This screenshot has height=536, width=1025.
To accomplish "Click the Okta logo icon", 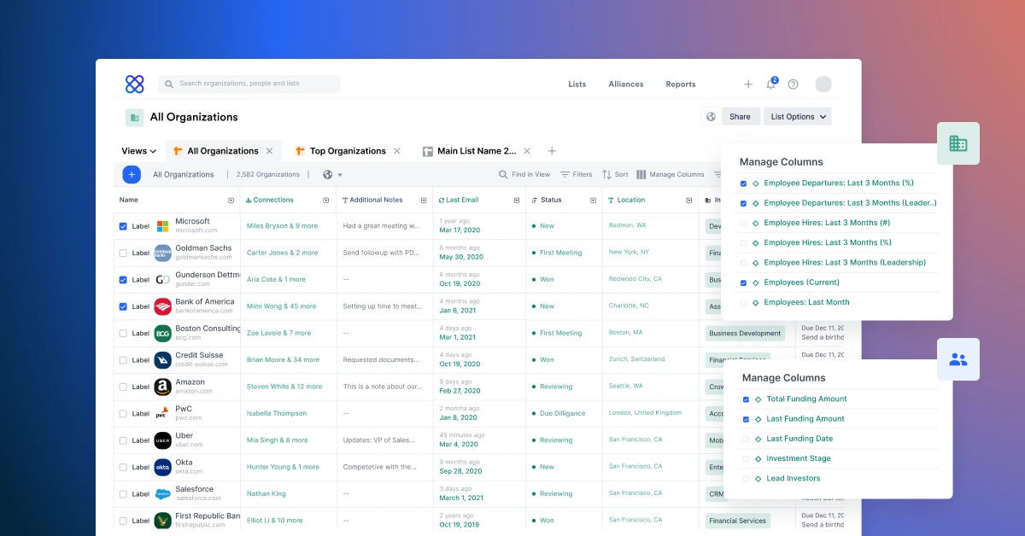I will (x=162, y=467).
